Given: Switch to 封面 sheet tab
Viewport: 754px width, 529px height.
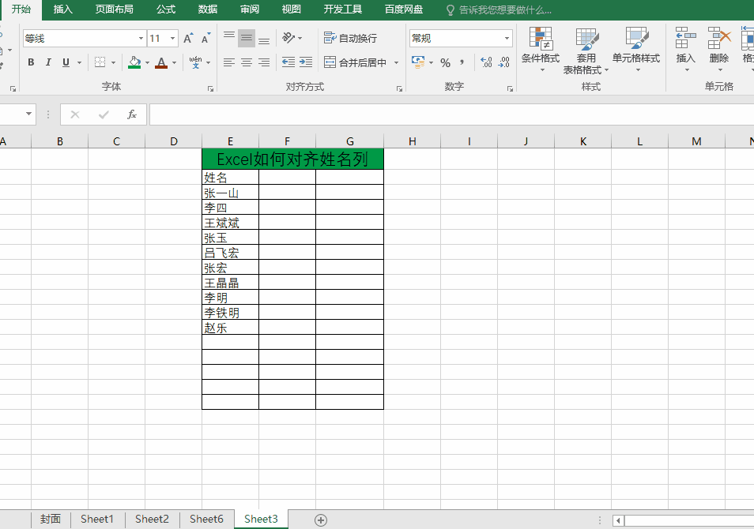Looking at the screenshot, I should pos(51,520).
